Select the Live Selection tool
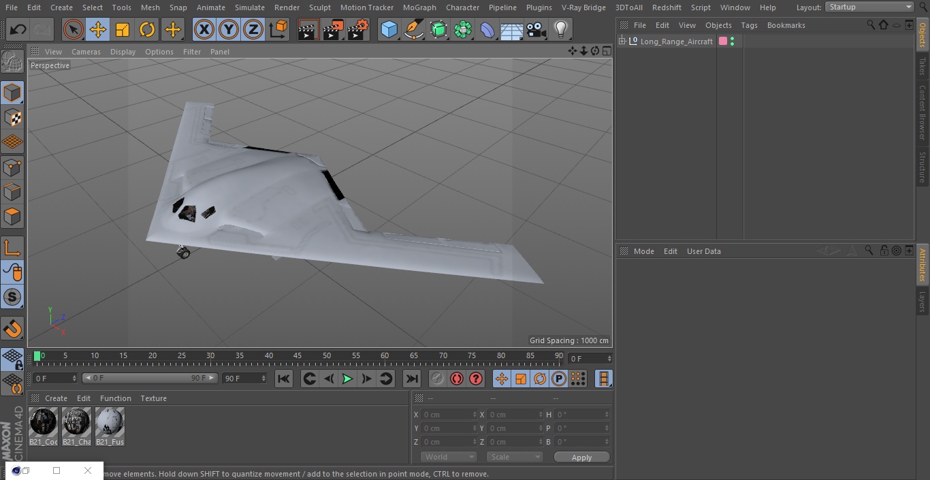Image resolution: width=930 pixels, height=480 pixels. pos(74,29)
